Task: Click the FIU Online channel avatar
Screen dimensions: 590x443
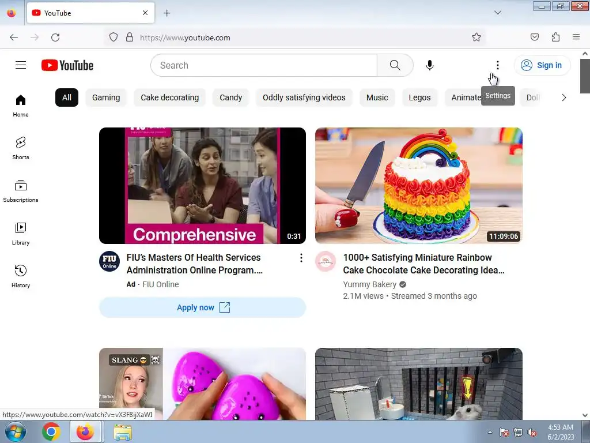Action: [109, 261]
